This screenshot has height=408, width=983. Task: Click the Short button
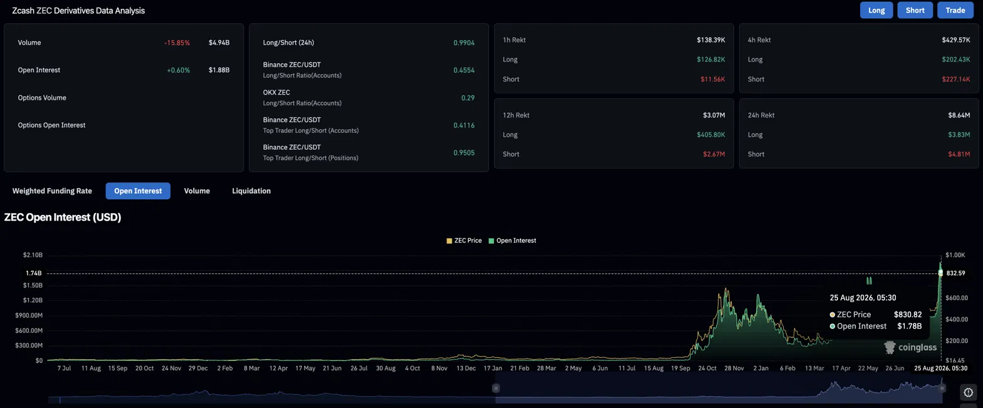click(915, 10)
